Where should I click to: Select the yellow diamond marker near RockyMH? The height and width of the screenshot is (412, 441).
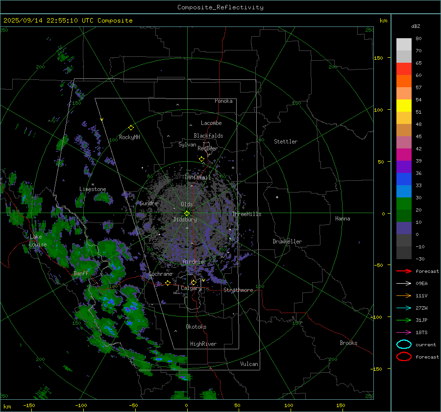131,128
